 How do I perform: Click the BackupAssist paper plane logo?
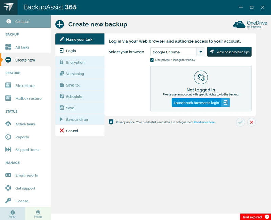tap(8, 7)
